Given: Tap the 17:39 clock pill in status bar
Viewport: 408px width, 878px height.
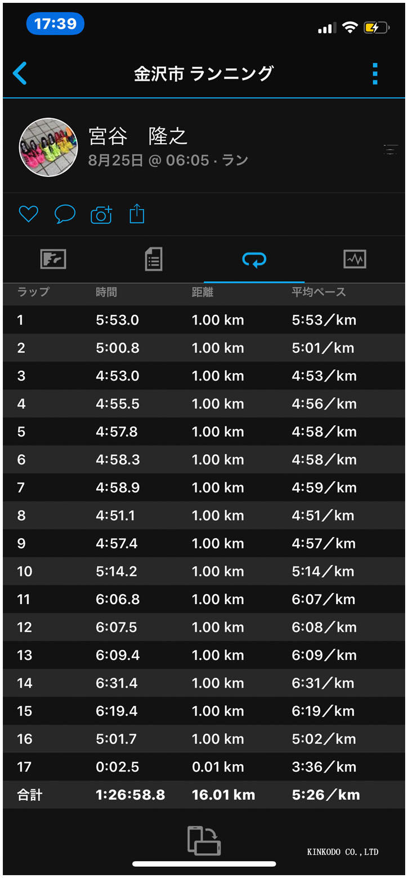Looking at the screenshot, I should [55, 24].
